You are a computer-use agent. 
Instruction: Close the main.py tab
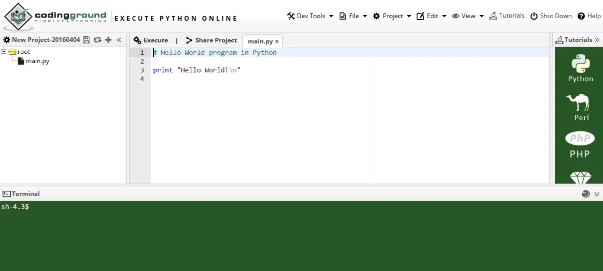click(276, 41)
